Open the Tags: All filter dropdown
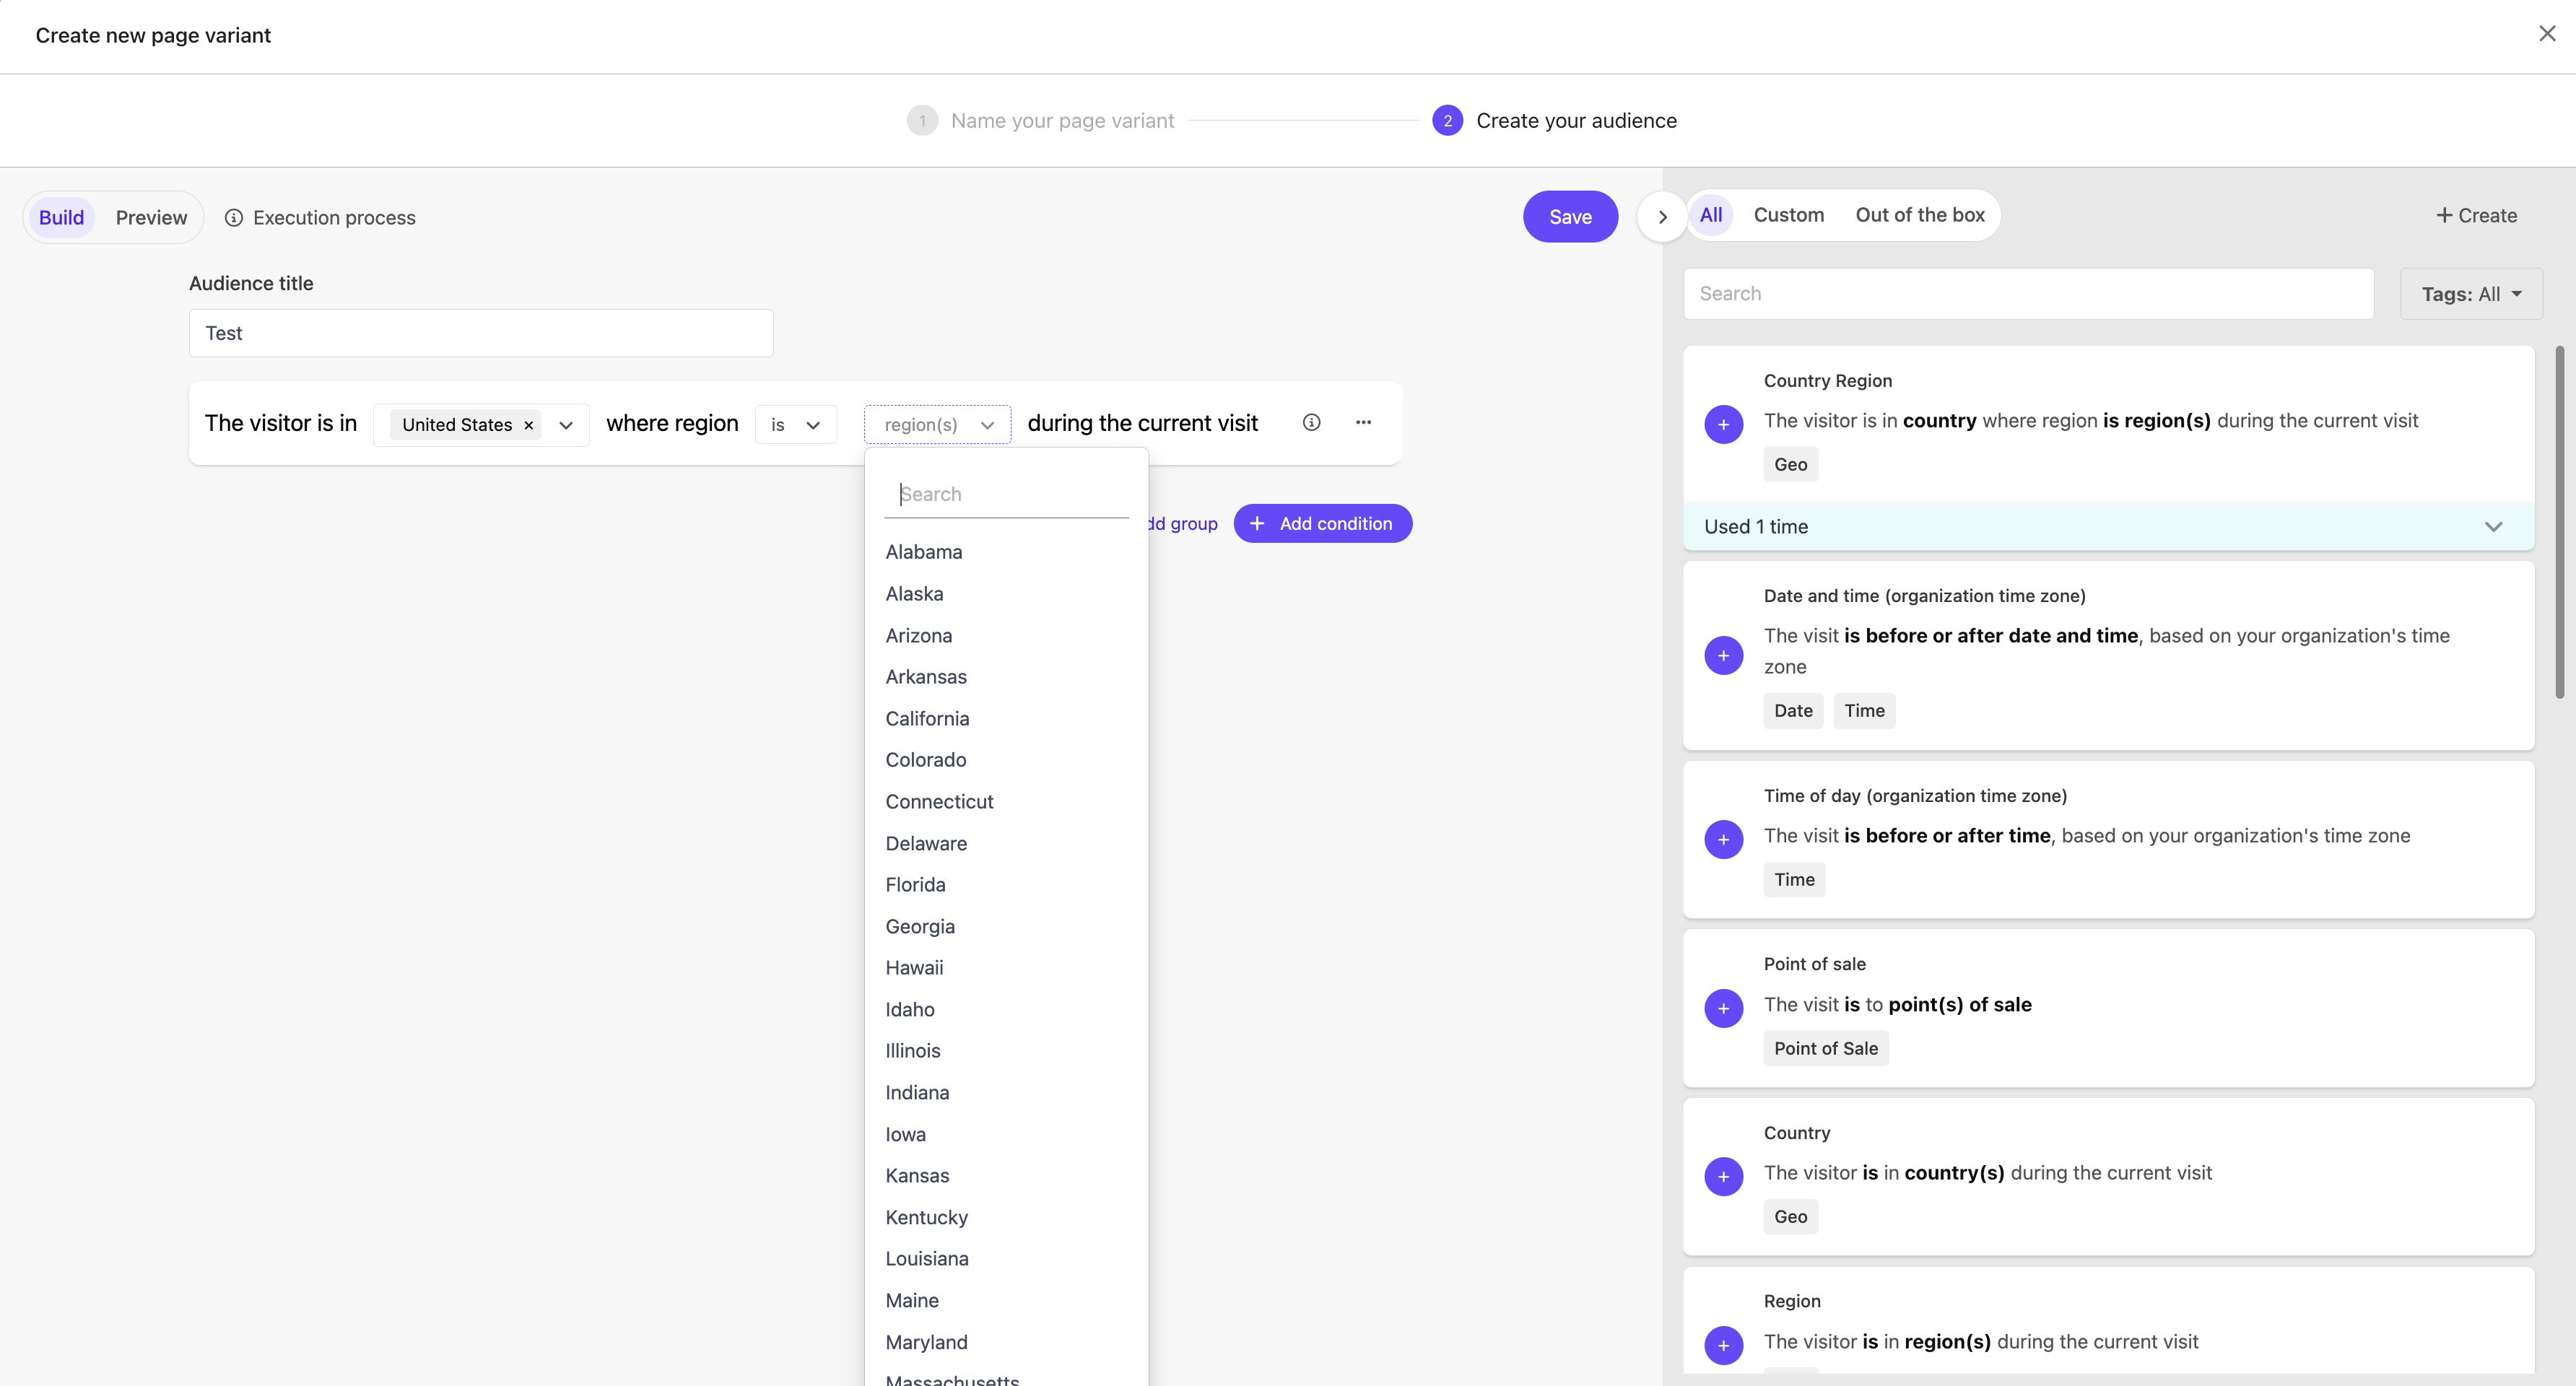 coord(2471,293)
